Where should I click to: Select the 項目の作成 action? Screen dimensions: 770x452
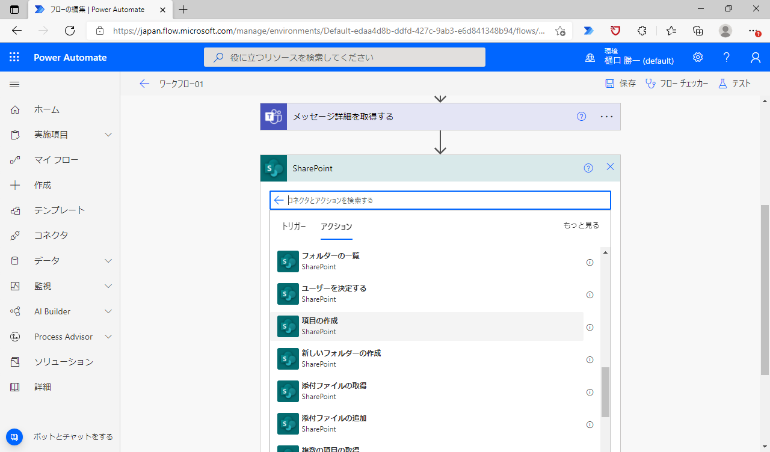tap(427, 326)
